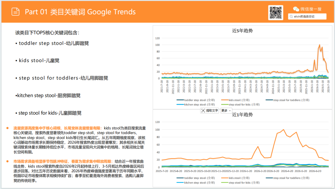Click the magnifier icon in the elvin search box

click(291, 16)
